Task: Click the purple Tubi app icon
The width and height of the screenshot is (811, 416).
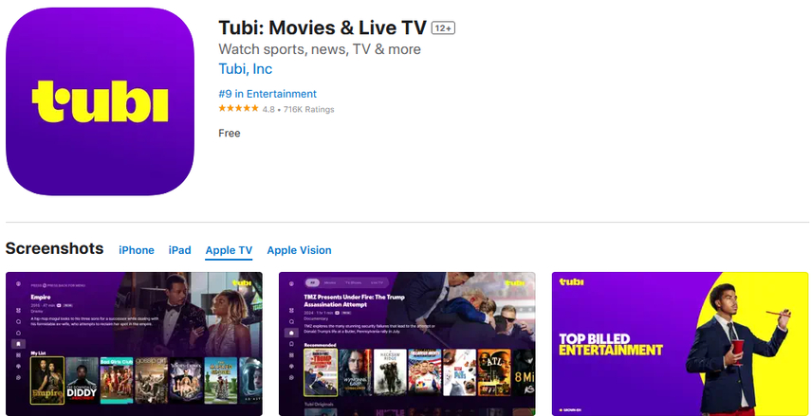Action: tap(100, 101)
